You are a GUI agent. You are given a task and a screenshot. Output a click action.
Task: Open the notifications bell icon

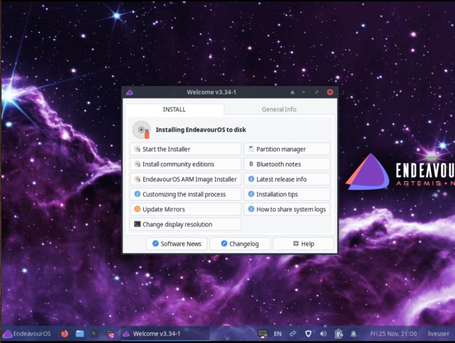[353, 333]
